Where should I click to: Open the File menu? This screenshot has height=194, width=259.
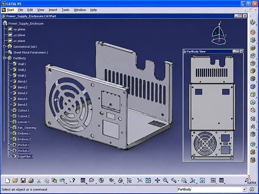pyautogui.click(x=21, y=10)
